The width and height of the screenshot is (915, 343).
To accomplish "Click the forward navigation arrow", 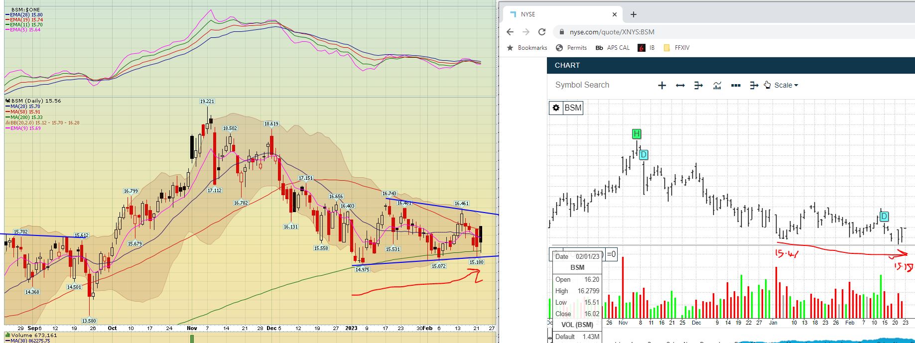I will (526, 32).
